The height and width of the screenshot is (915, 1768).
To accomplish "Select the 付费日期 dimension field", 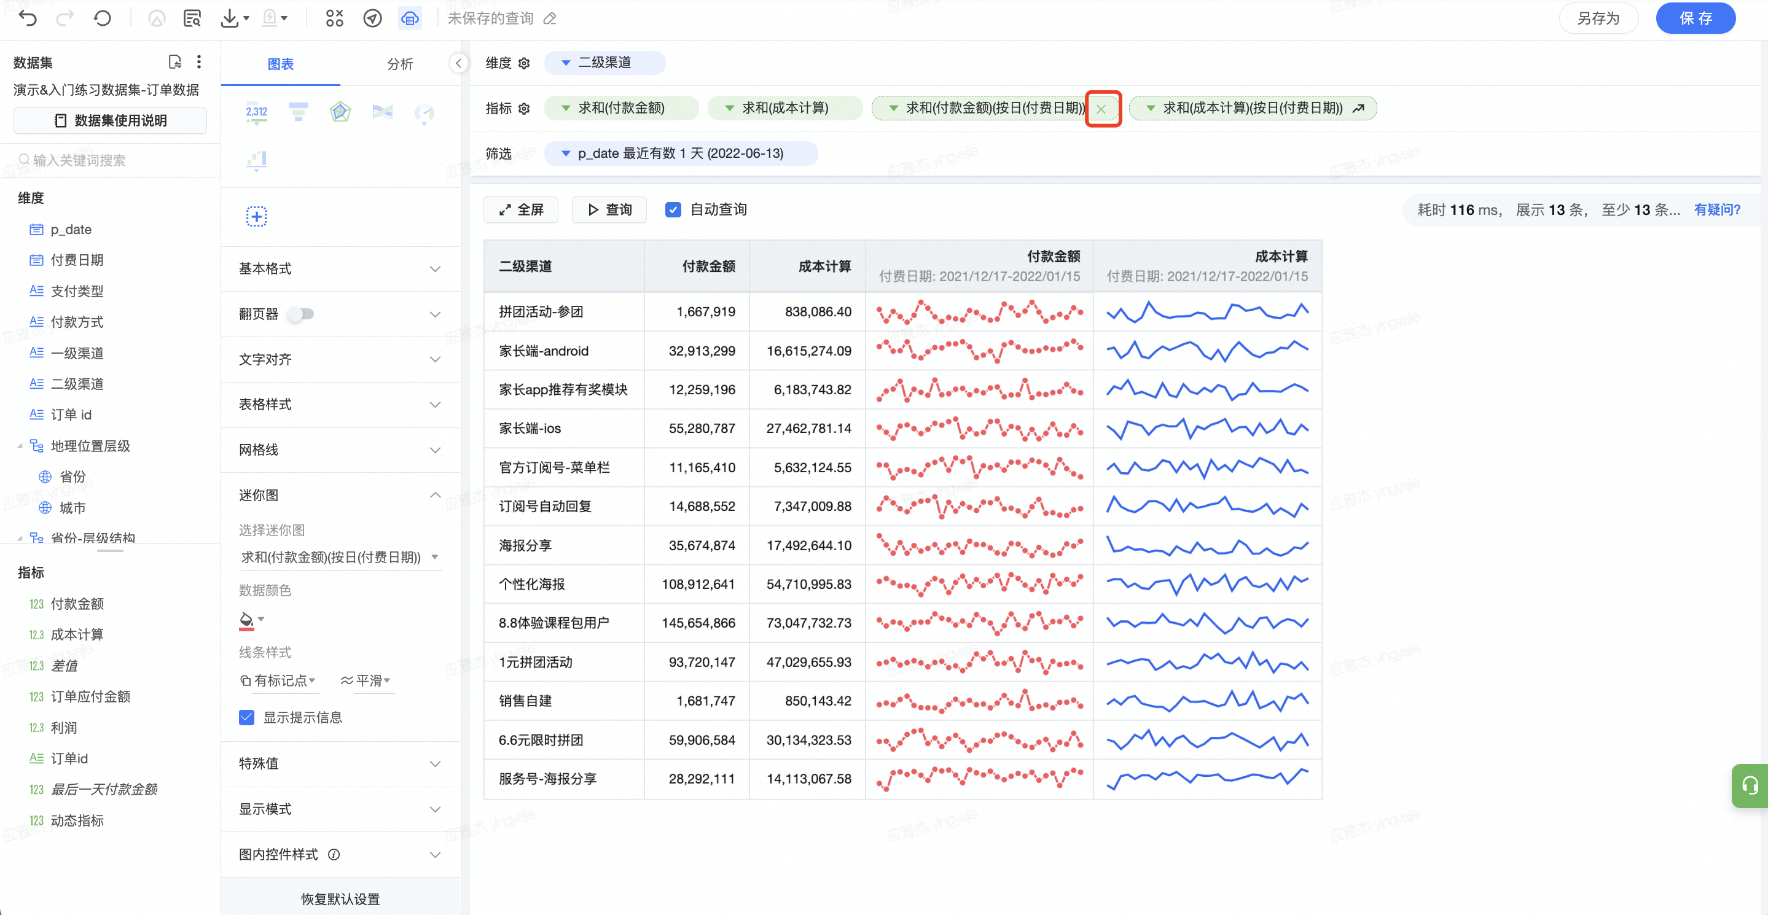I will coord(77,260).
